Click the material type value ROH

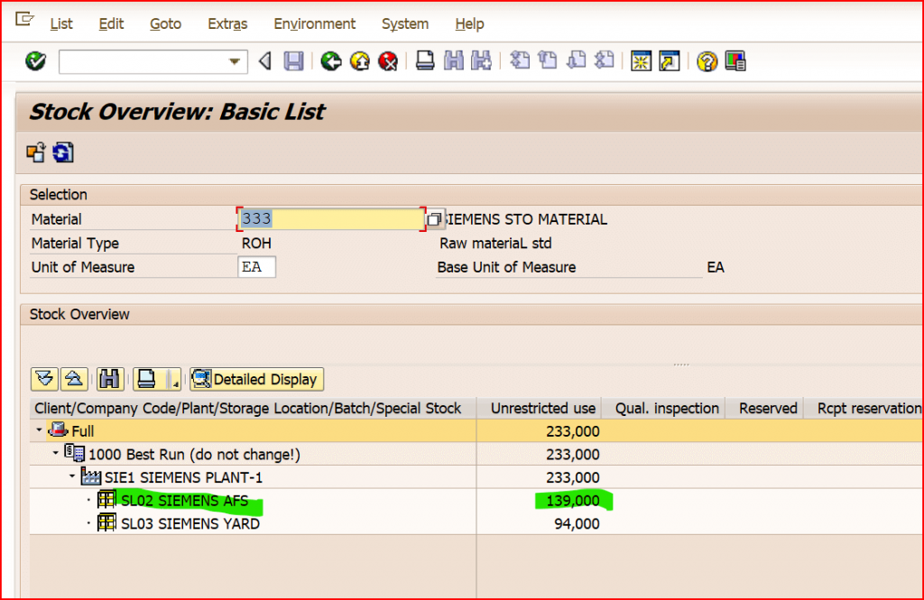[x=256, y=244]
